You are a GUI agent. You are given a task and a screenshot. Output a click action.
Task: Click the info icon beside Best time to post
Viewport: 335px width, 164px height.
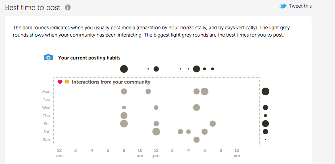coord(68,8)
